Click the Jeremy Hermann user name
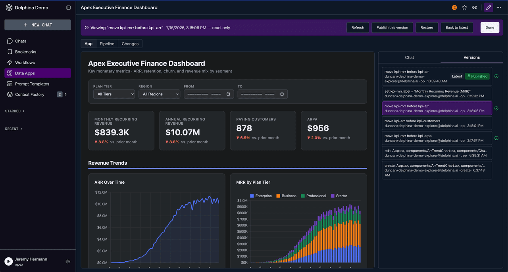The height and width of the screenshot is (272, 508). click(x=31, y=259)
